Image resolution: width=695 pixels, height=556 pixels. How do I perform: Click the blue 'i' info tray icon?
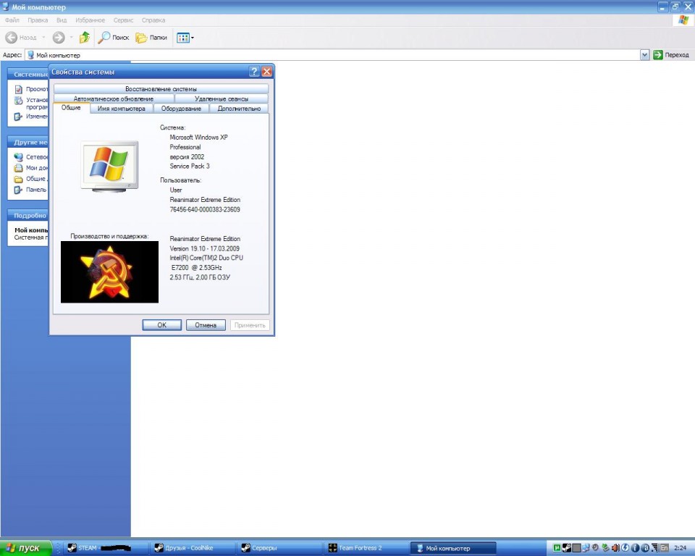coord(635,548)
